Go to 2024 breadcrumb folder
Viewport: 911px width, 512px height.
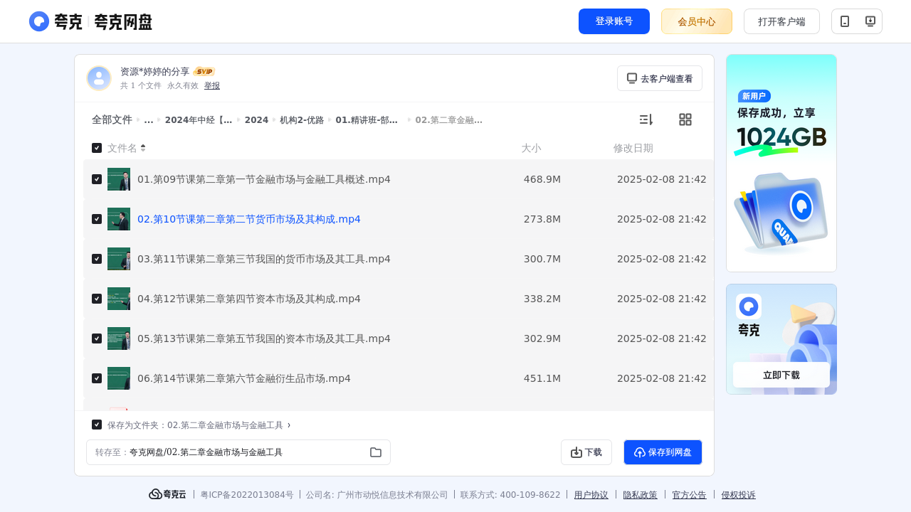pos(256,120)
